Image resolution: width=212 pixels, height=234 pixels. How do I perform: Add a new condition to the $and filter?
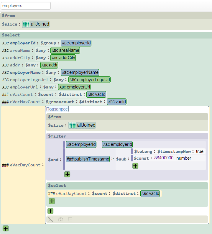click(67, 174)
